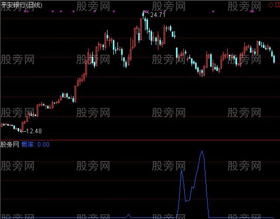Click the 12.48 low price label
Viewport: 280px width, 219px height.
[34, 131]
